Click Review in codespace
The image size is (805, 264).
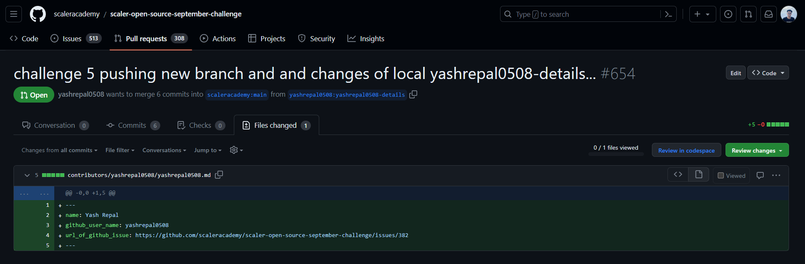[686, 150]
